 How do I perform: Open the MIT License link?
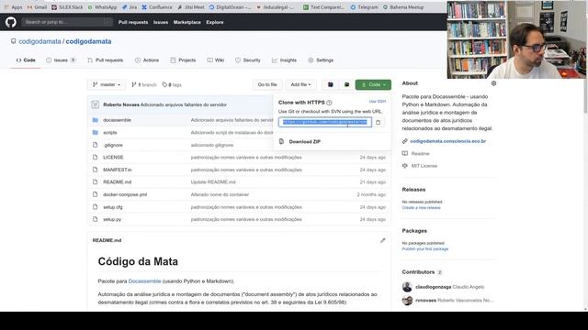424,166
